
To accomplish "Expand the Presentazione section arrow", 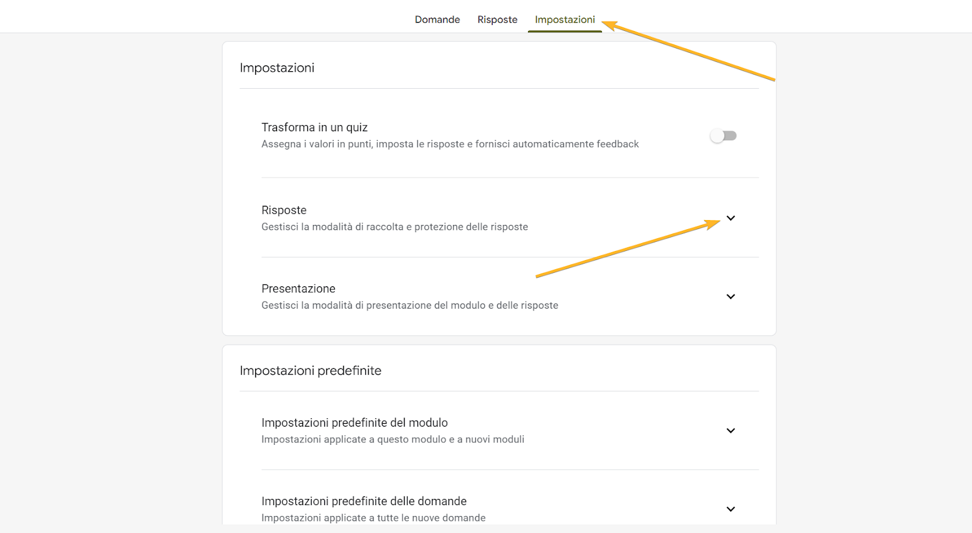I will coord(730,297).
